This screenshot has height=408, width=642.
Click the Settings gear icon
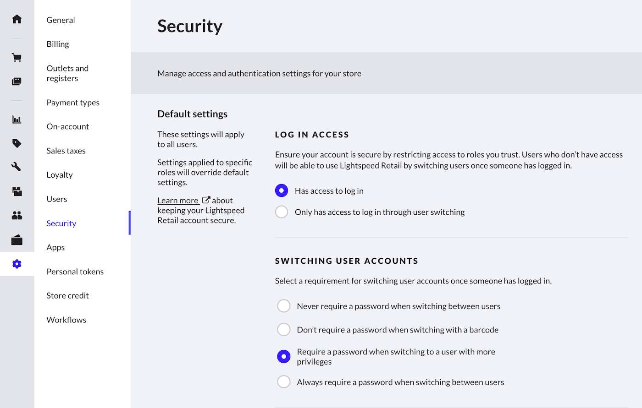click(17, 264)
